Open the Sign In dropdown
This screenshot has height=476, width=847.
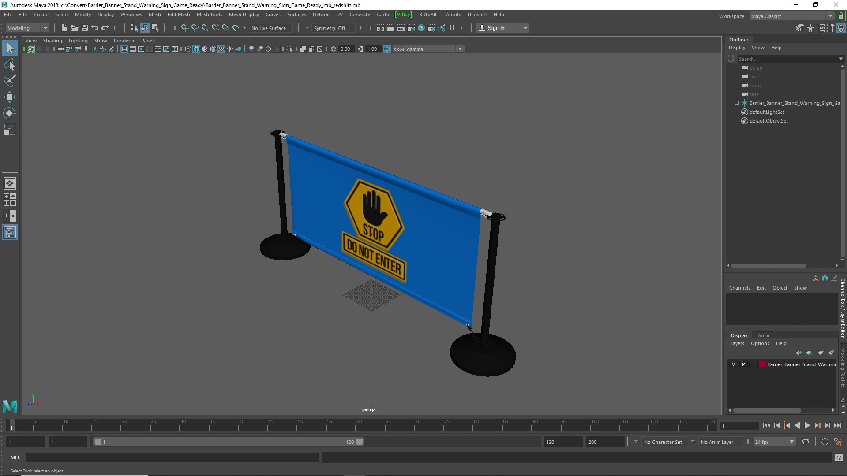(503, 28)
